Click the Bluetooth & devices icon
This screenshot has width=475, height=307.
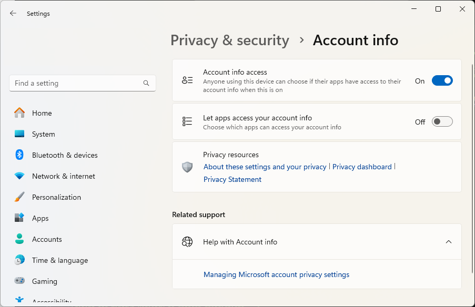click(x=19, y=155)
